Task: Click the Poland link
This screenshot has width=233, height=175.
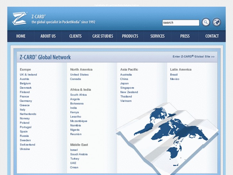Action: click(25, 123)
